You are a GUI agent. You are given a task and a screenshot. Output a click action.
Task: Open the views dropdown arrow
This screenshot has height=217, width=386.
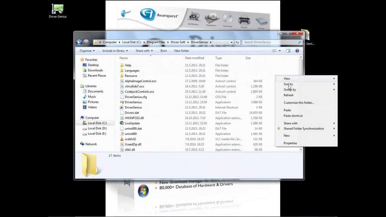[280, 51]
